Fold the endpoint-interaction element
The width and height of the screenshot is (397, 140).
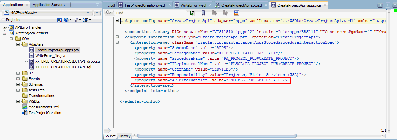[117, 37]
